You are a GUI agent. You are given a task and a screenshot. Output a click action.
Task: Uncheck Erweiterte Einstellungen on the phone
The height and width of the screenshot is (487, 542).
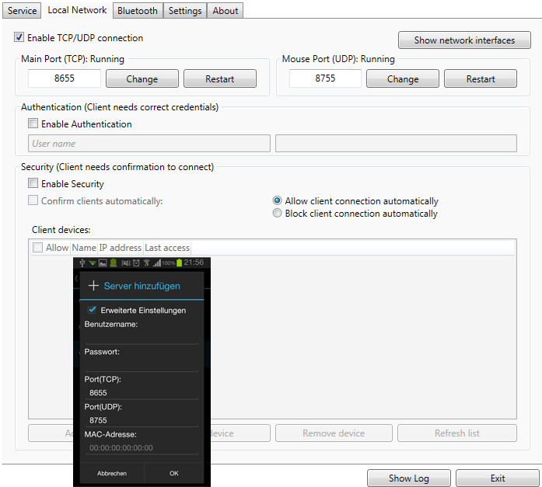click(x=92, y=310)
